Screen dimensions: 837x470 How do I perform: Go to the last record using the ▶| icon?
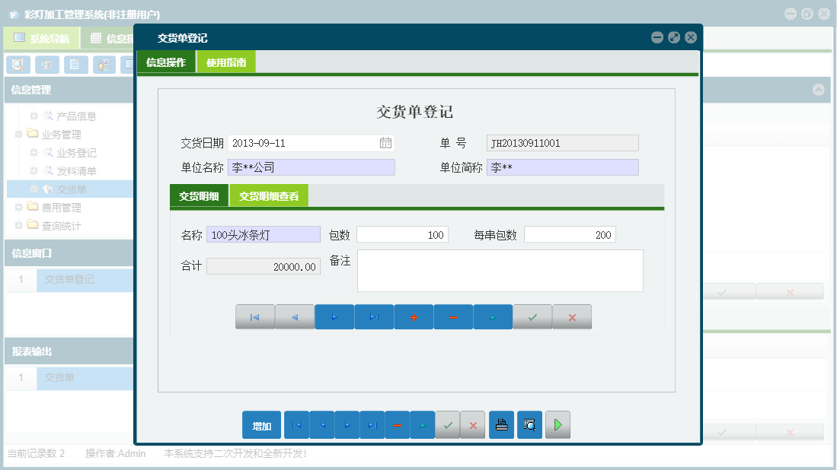(374, 317)
